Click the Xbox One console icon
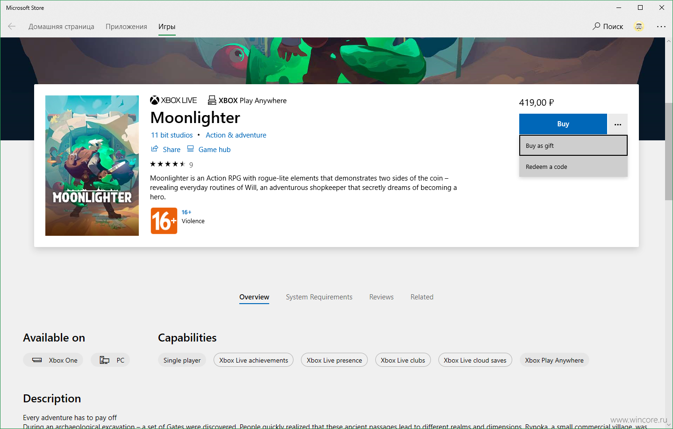 [37, 360]
